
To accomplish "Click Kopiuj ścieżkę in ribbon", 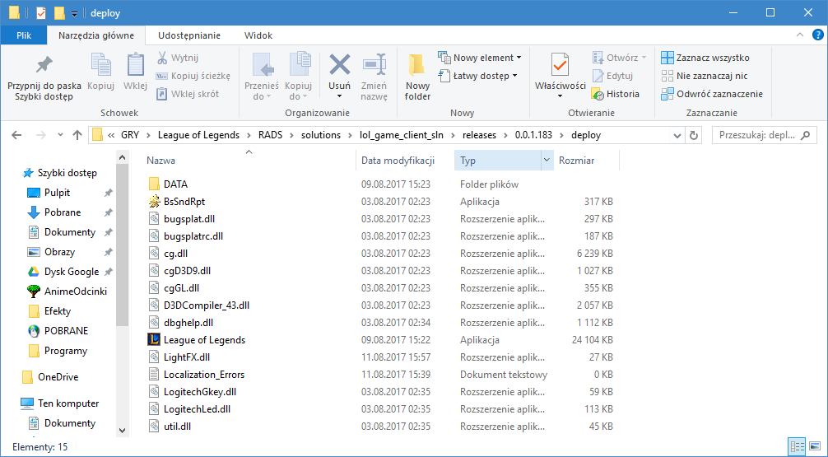I will click(193, 76).
